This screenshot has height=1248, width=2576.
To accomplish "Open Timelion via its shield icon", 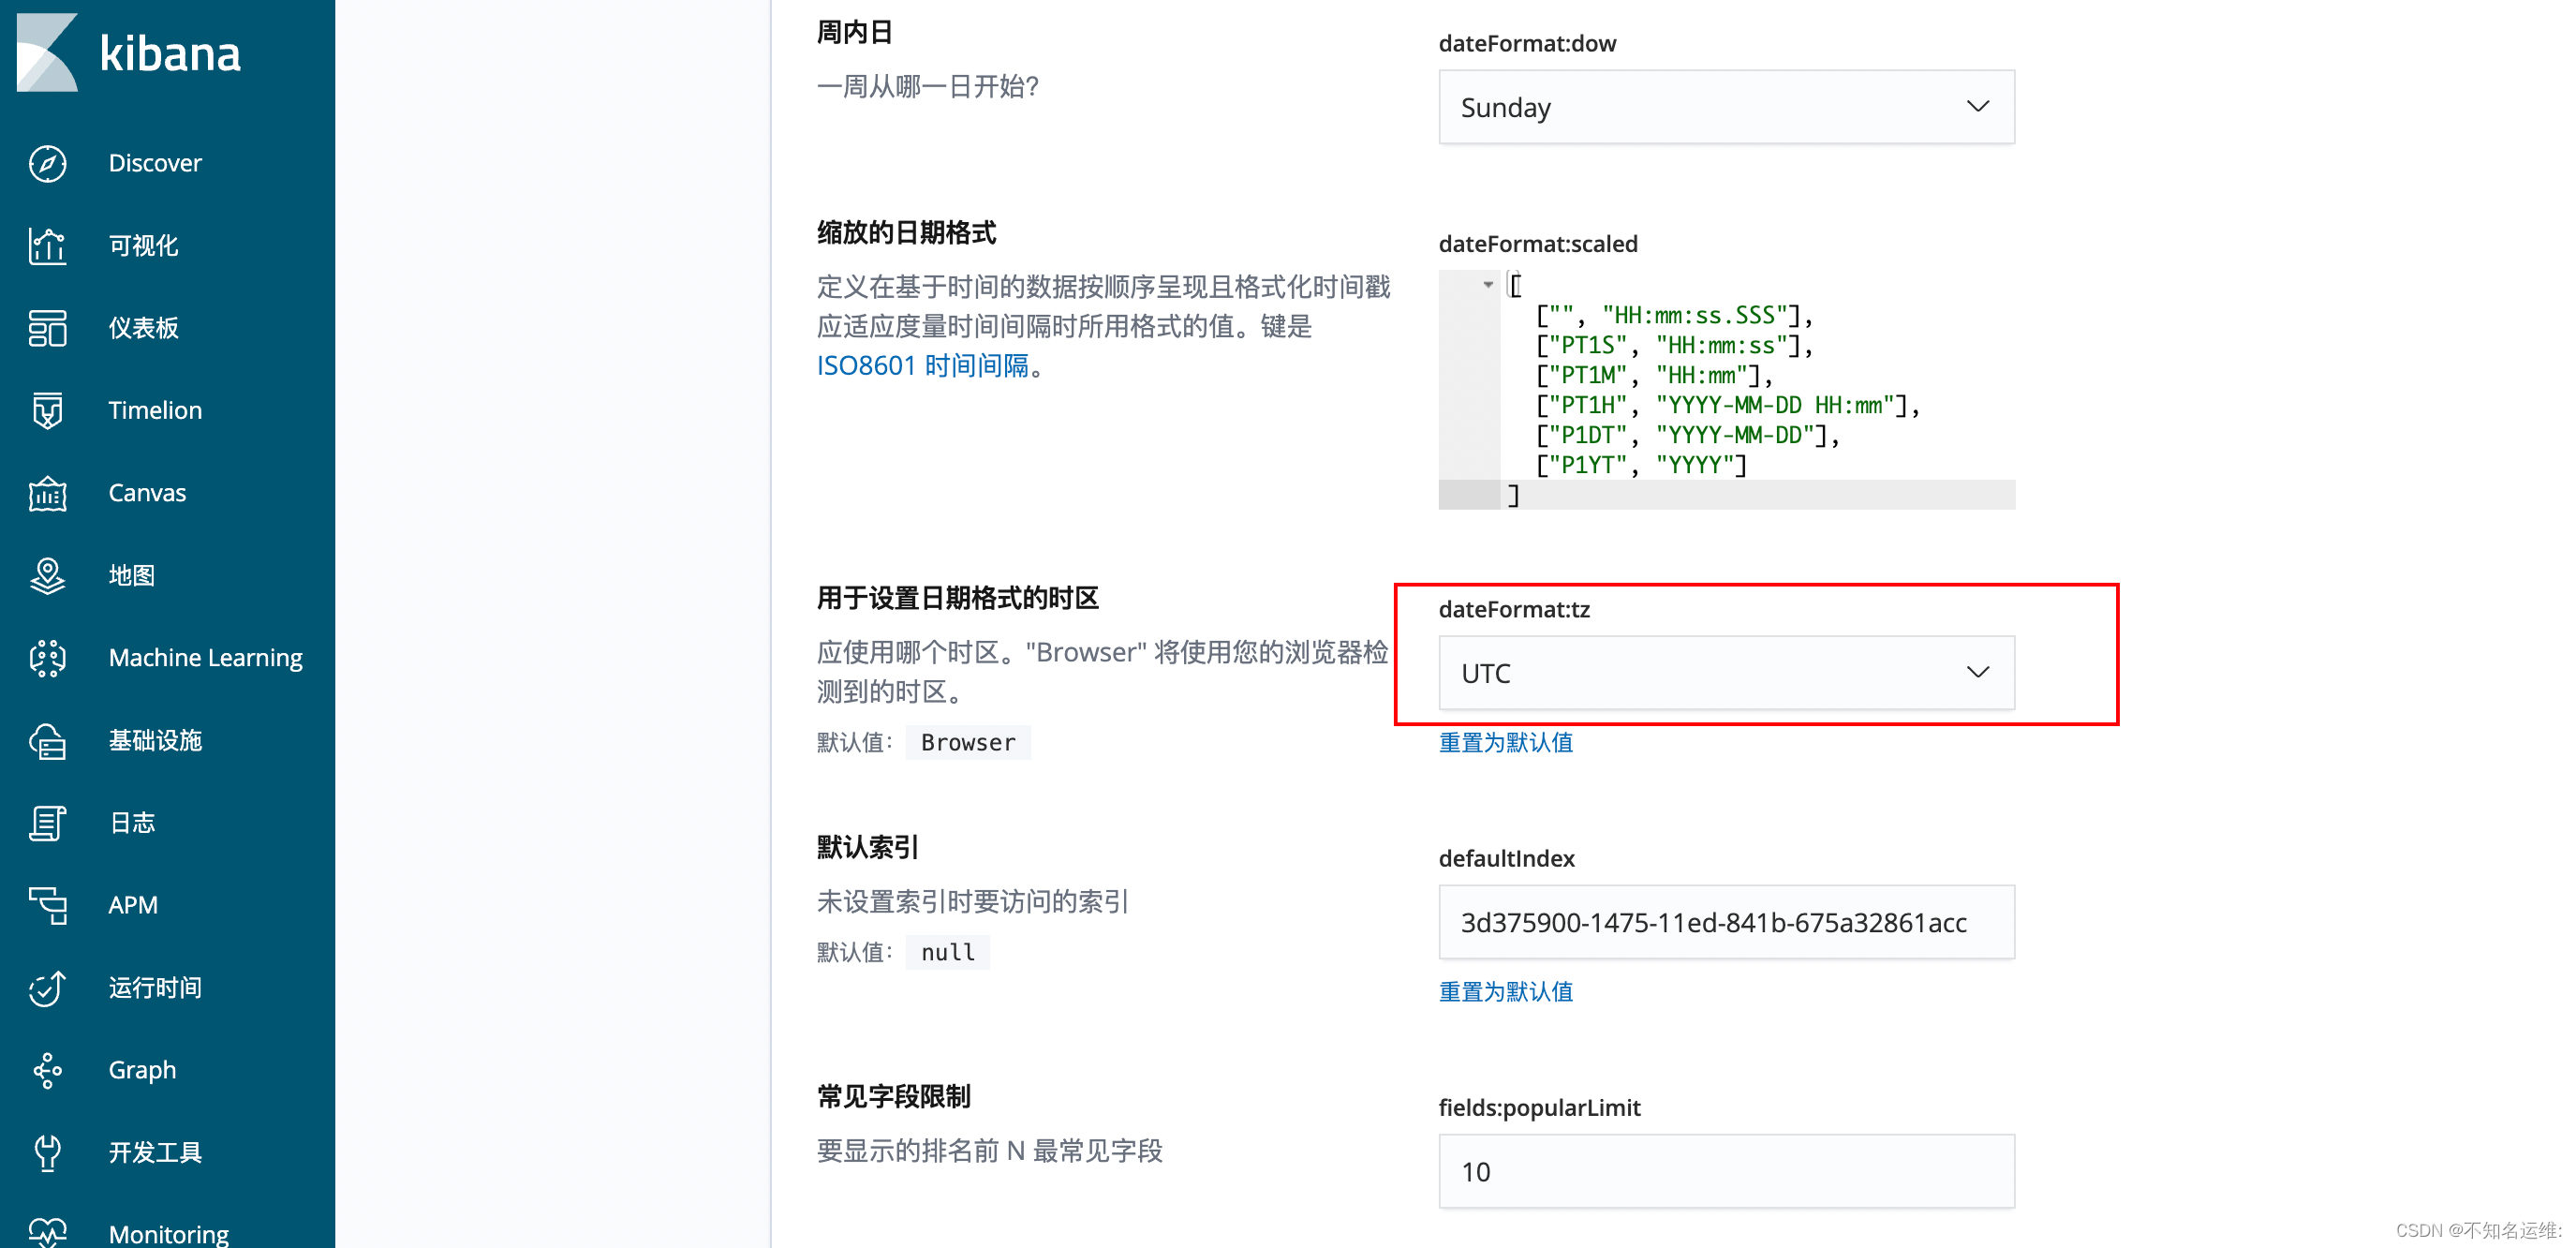I will pos(47,411).
